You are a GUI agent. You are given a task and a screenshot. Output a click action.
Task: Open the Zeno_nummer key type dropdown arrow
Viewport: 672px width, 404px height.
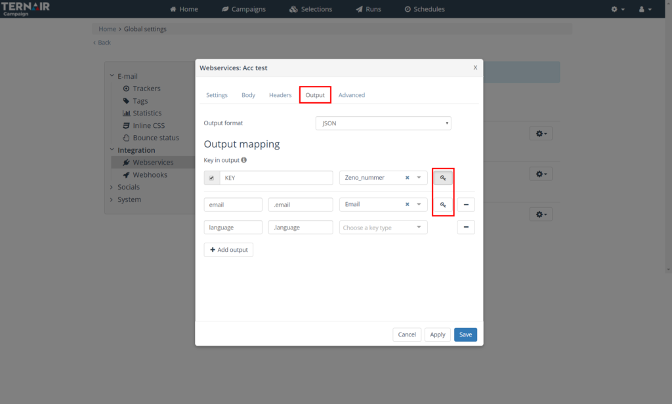pos(419,178)
